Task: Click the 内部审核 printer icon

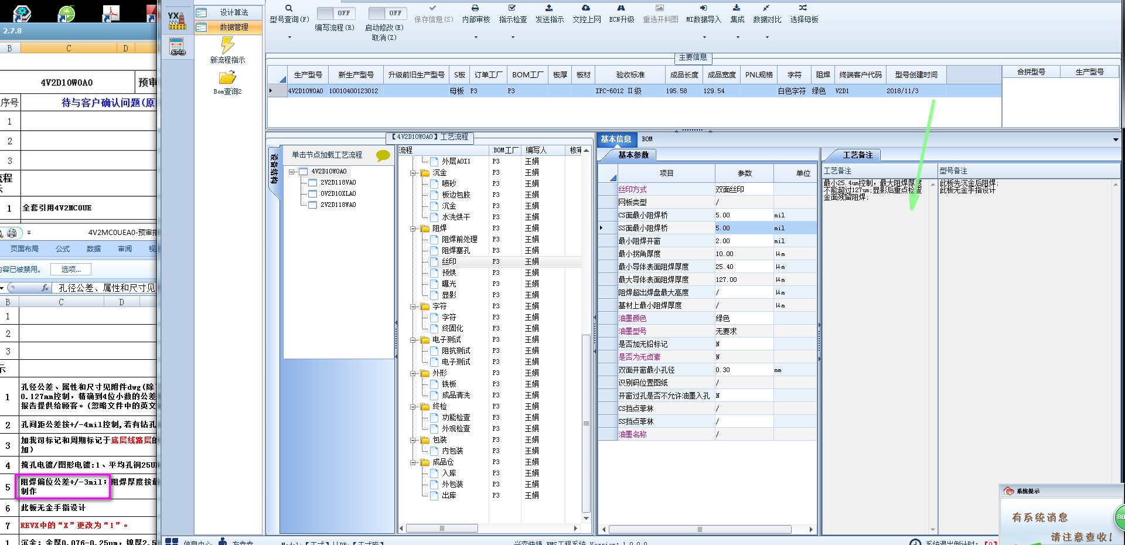Action: click(x=475, y=8)
